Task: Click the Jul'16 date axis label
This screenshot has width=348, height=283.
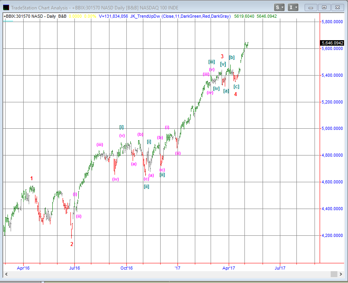Action: tap(74, 268)
